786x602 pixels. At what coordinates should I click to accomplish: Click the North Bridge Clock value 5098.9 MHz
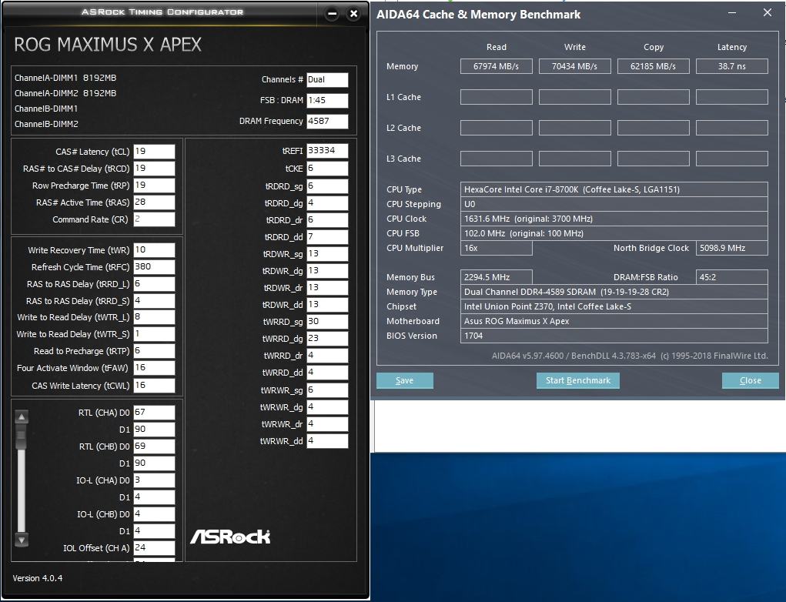click(732, 248)
